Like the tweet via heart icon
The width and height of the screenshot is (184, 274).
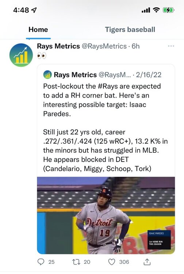tap(112, 262)
